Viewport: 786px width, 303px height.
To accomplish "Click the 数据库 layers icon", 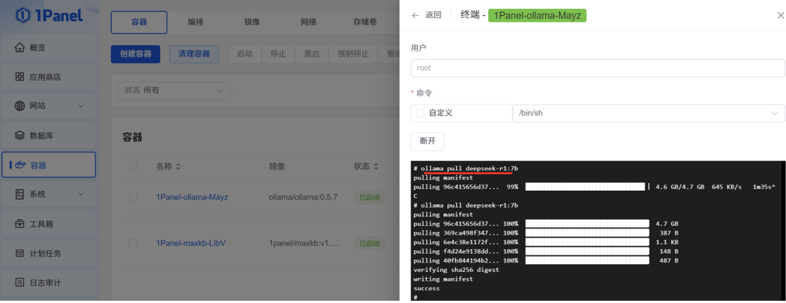I will [19, 135].
